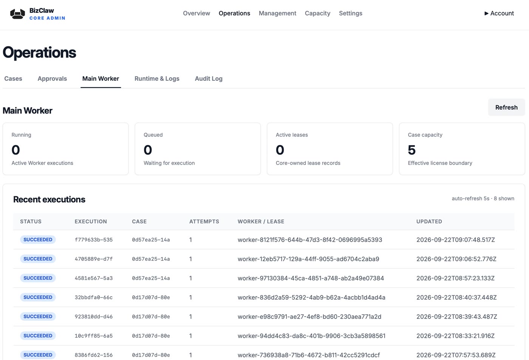Click the EXECUTION column header
529x360 pixels.
pyautogui.click(x=91, y=222)
